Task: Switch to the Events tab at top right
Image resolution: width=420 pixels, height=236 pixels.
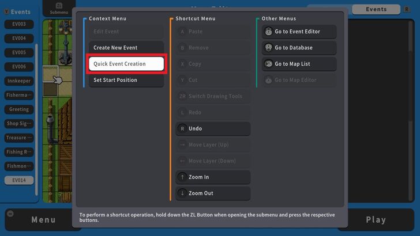Action: [376, 9]
